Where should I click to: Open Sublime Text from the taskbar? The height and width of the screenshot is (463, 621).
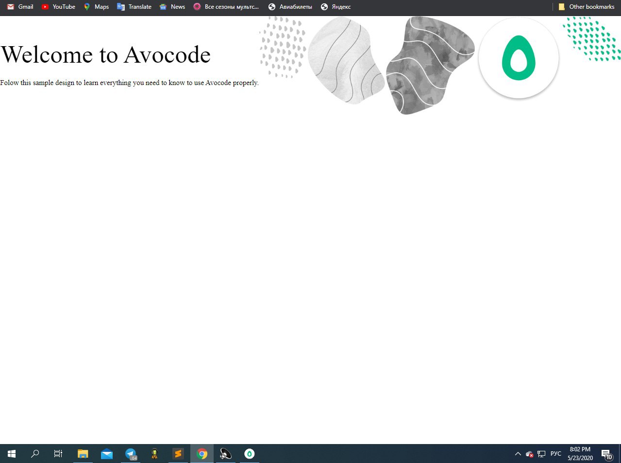178,454
